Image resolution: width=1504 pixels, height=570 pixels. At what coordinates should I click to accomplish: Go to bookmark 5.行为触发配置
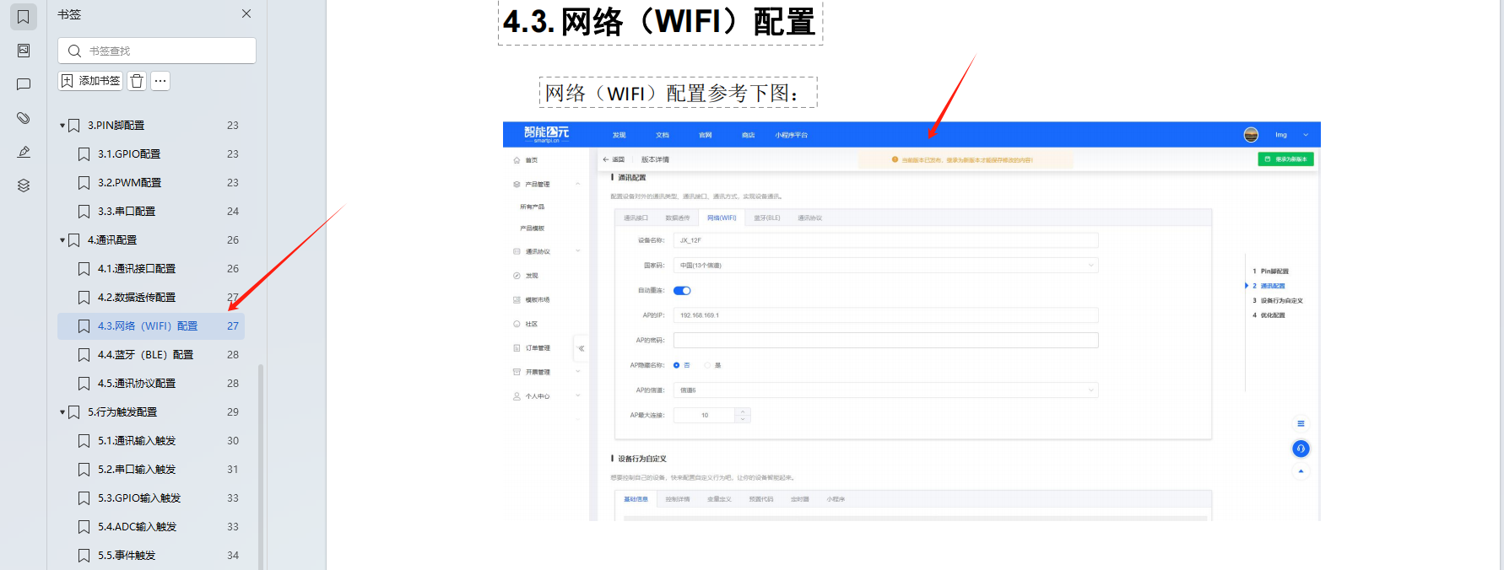click(x=122, y=411)
